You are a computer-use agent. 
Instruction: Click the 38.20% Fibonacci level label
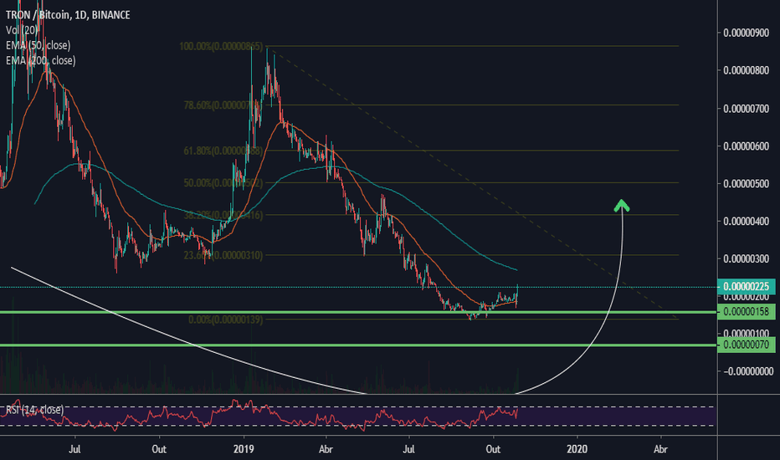tap(223, 215)
